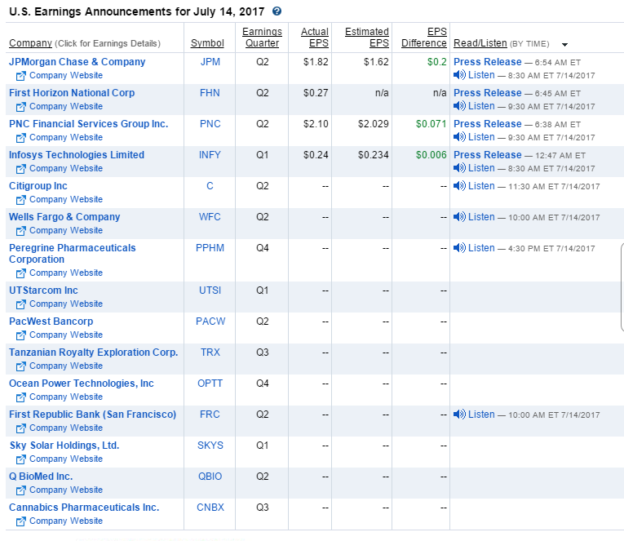624x541 pixels.
Task: Open First Horizon Press Release link
Action: (487, 93)
